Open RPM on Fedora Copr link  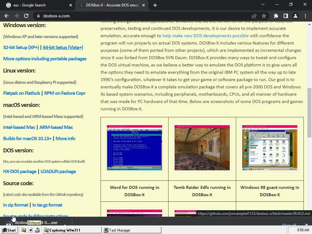[x=65, y=93]
